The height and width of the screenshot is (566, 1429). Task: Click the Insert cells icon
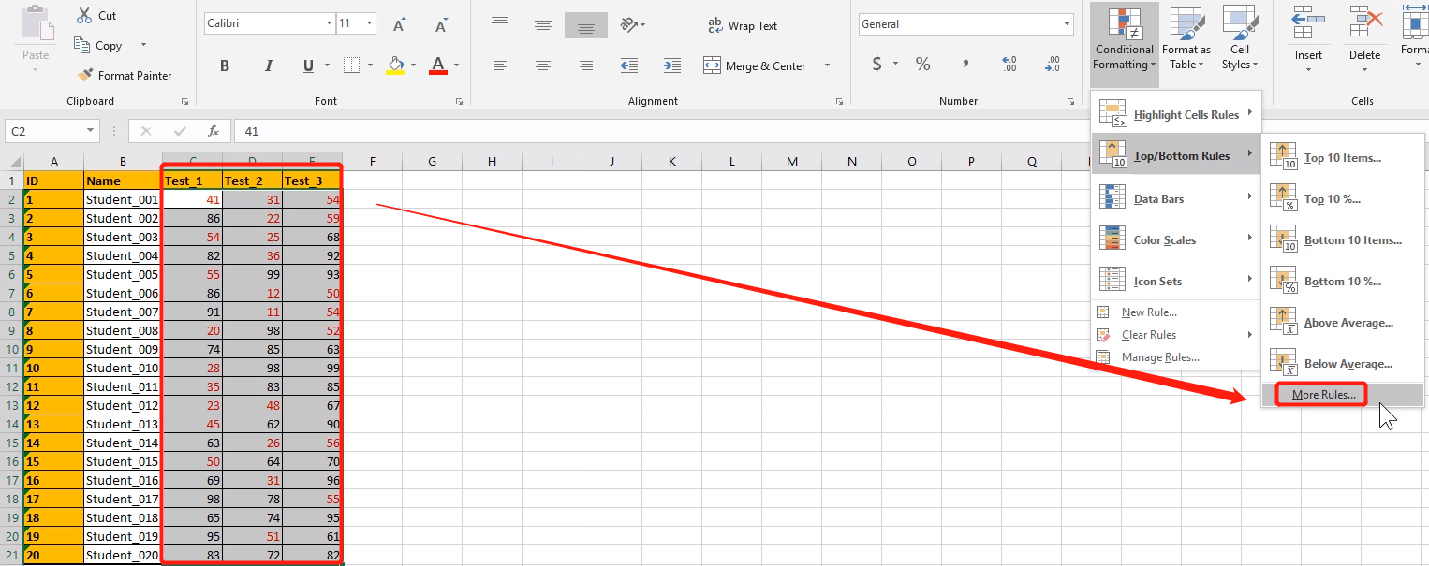click(x=1308, y=22)
